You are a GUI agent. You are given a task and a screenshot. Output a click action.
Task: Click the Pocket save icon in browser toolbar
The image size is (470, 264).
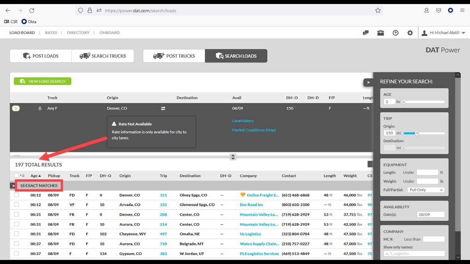pos(438,11)
